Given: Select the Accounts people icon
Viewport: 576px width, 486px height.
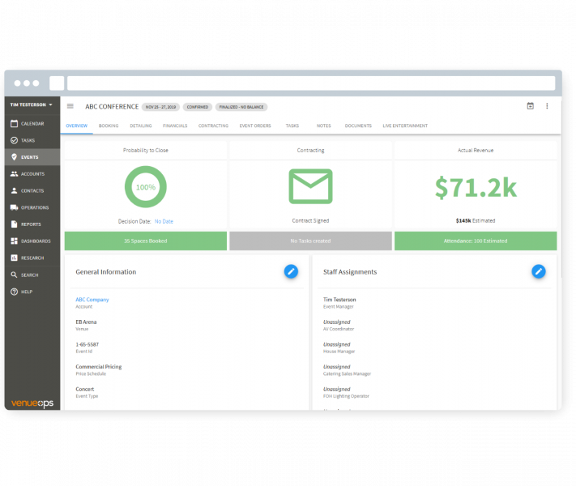Looking at the screenshot, I should pyautogui.click(x=15, y=174).
